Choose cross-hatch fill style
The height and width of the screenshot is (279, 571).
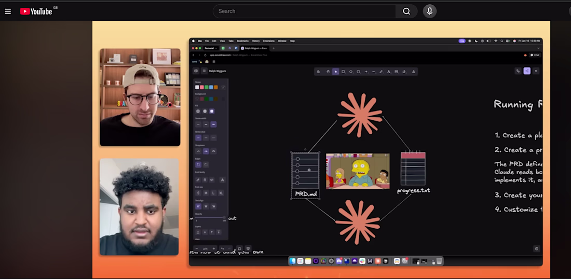click(x=205, y=111)
